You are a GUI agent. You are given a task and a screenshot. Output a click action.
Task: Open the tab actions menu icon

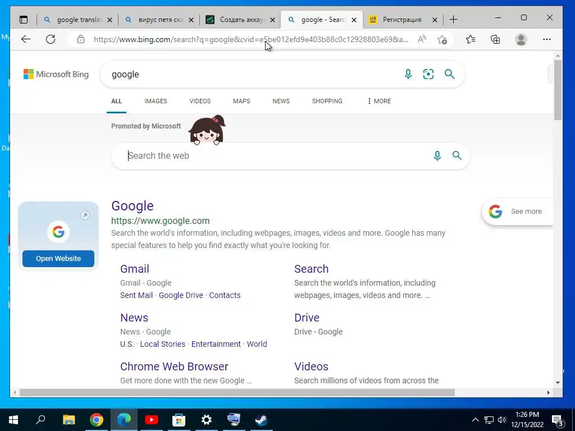[24, 20]
